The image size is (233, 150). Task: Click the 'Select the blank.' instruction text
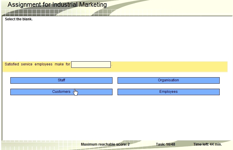(x=19, y=19)
